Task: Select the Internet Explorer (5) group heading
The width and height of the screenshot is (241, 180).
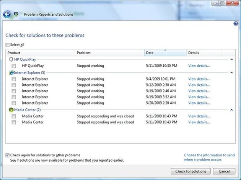Action: [x=29, y=72]
